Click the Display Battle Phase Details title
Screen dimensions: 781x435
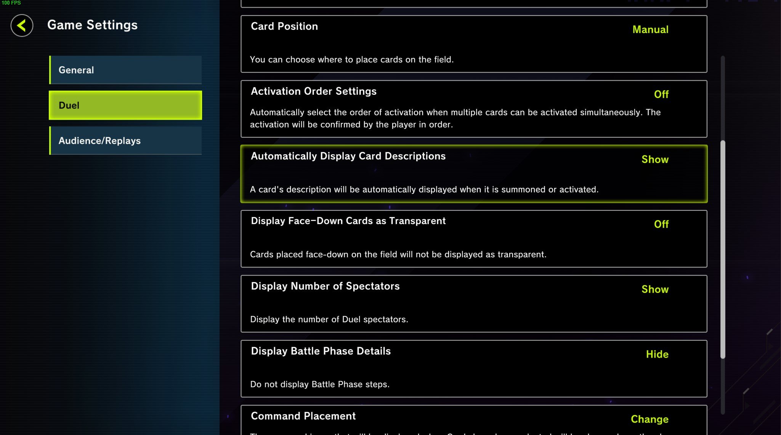coord(321,351)
